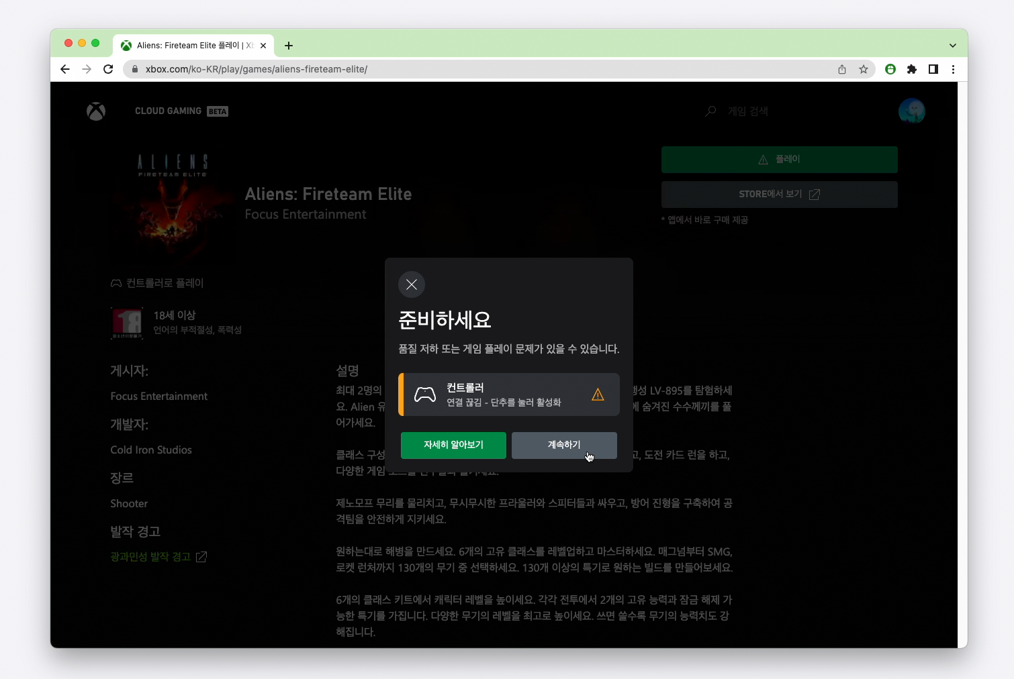
Task: Close the 준비하세요 dialog with X button
Action: 412,284
